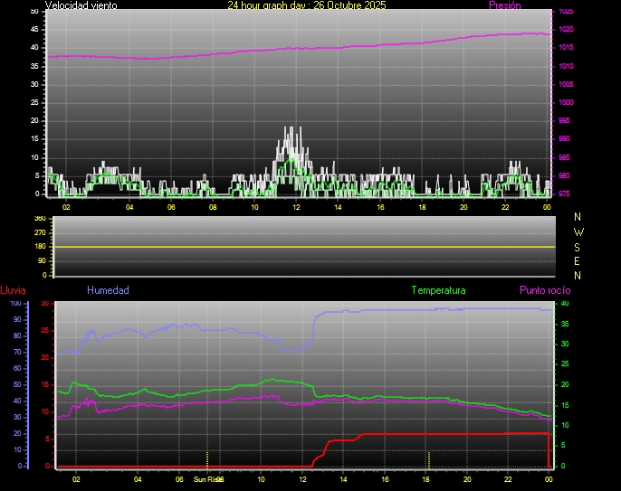Select the '24 hour graph day' title
Screen dimensions: 621x491
pyautogui.click(x=306, y=5)
